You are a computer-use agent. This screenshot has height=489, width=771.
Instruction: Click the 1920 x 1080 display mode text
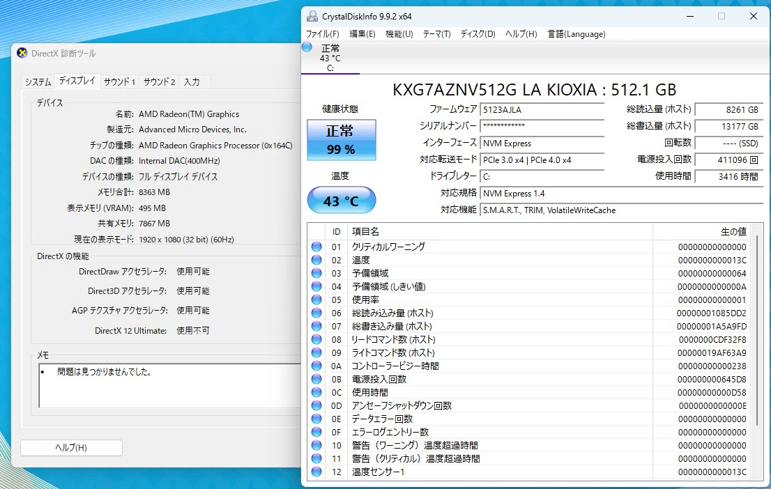coord(186,240)
